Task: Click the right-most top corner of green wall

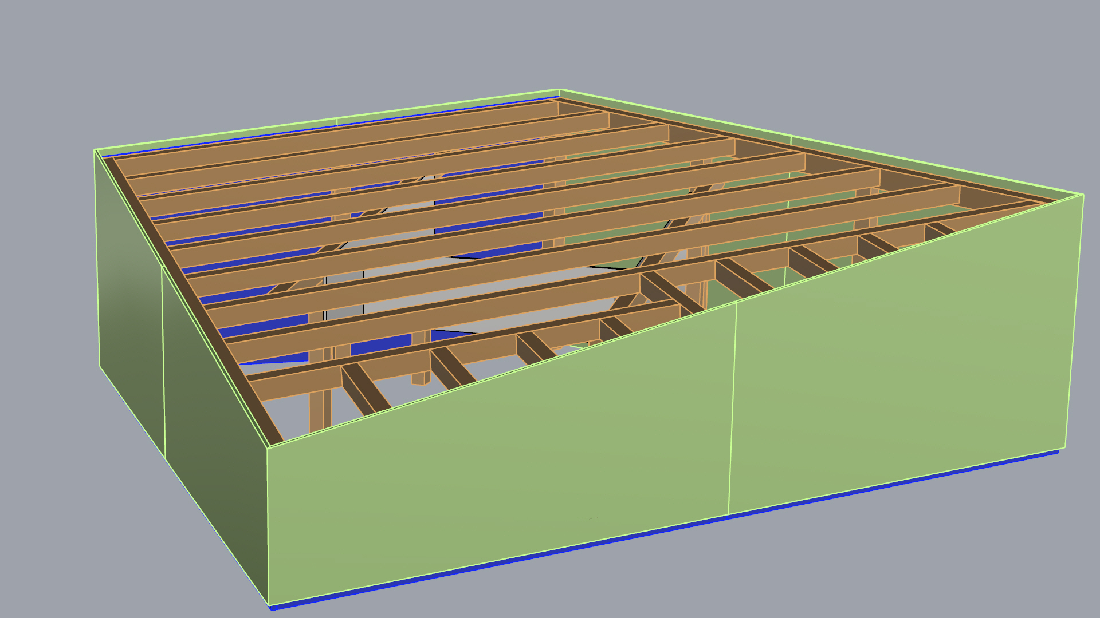Action: [1083, 195]
